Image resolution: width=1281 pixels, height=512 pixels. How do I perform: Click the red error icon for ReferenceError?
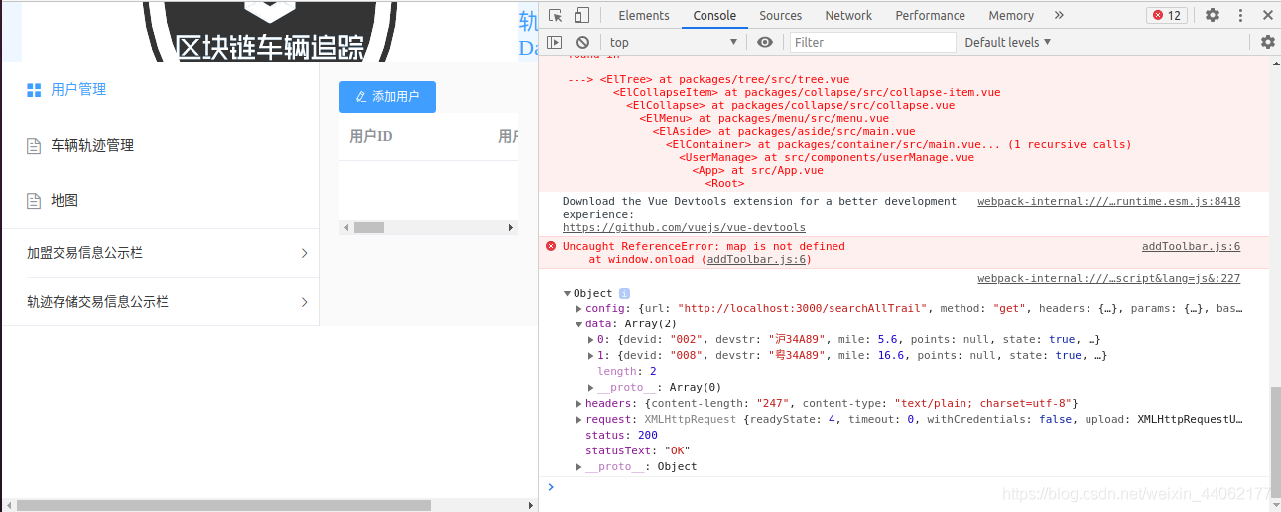(551, 246)
